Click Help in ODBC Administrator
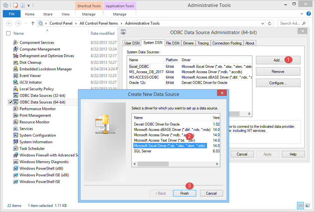 click(293, 154)
